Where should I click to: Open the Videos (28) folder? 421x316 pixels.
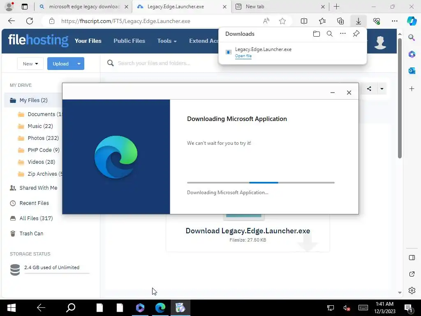[42, 162]
